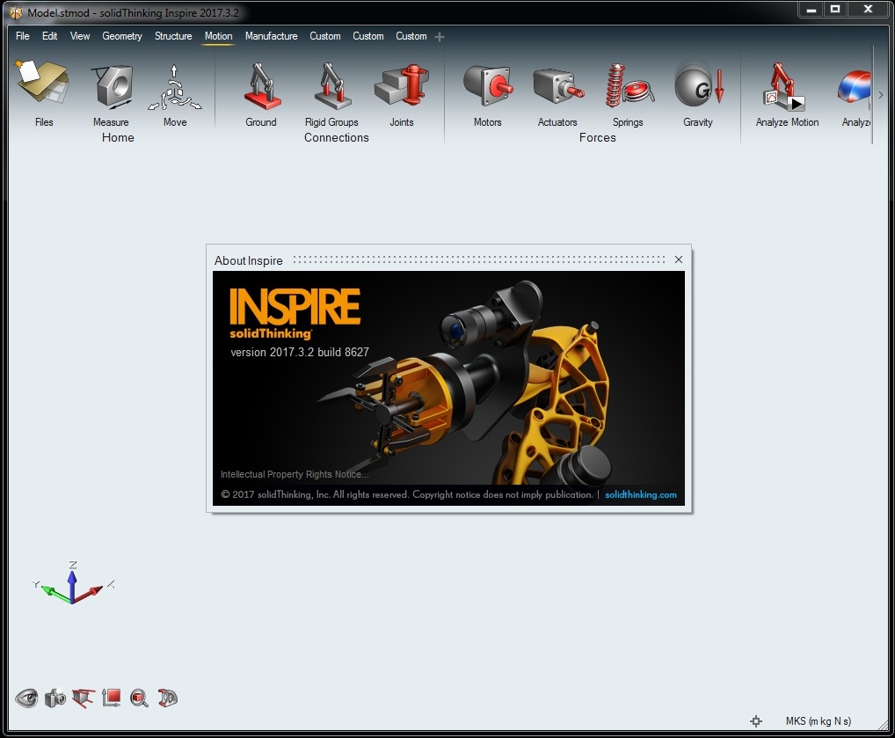
Task: Click the XYZ axis triad
Action: click(x=73, y=582)
